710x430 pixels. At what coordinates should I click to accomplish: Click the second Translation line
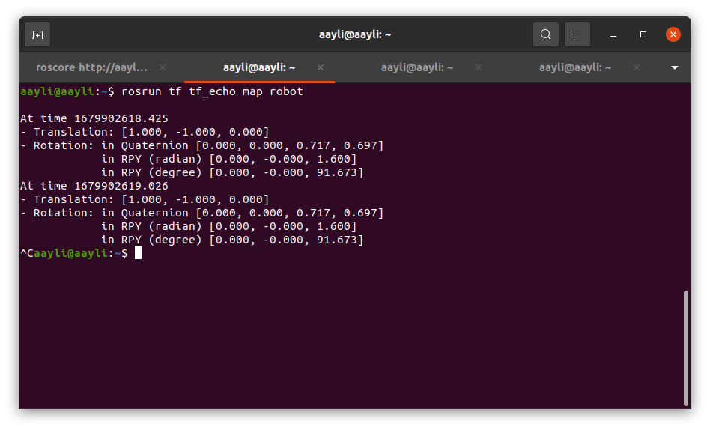[145, 200]
